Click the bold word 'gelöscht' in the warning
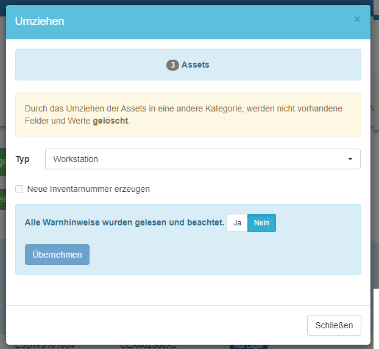Image resolution: width=379 pixels, height=349 pixels. (x=110, y=121)
